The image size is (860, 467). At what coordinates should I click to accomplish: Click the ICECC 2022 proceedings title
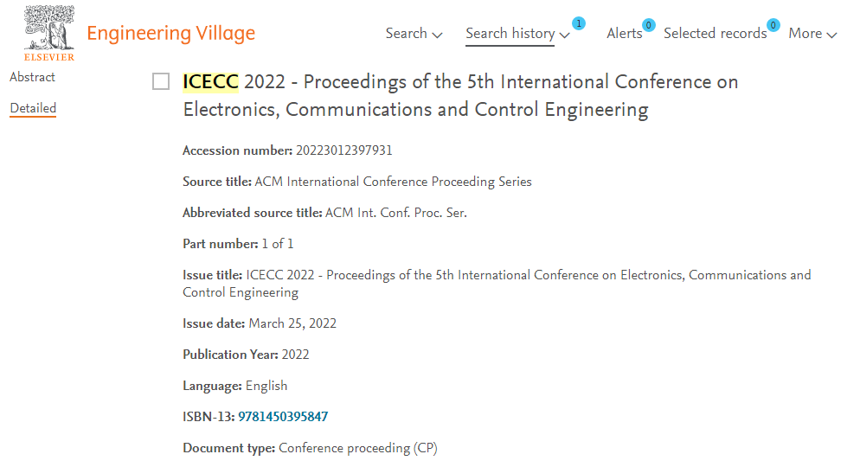[x=460, y=95]
